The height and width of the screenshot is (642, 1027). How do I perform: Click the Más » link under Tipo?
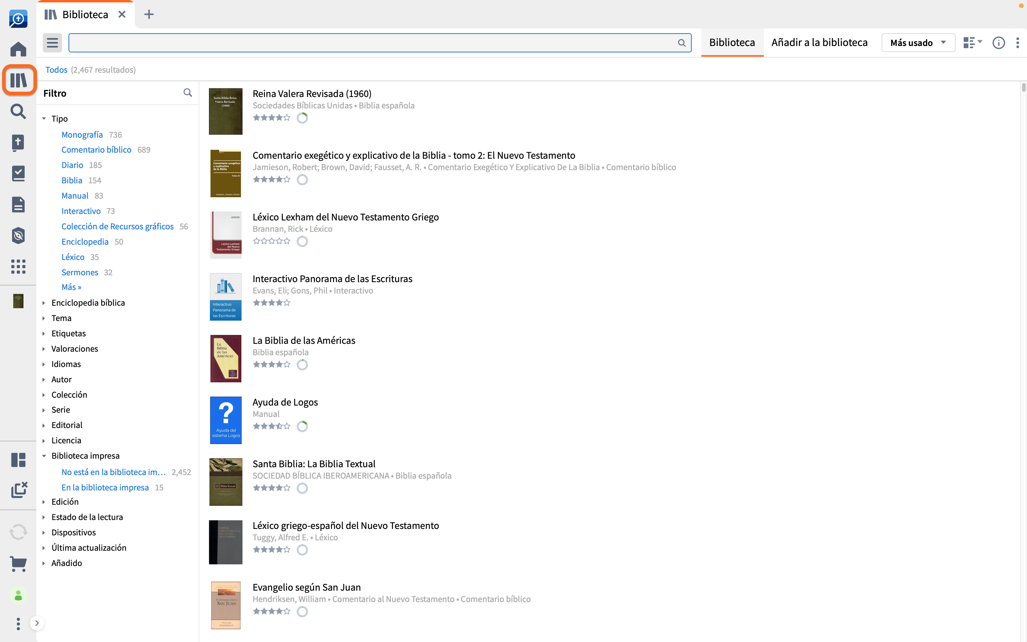[x=71, y=287]
